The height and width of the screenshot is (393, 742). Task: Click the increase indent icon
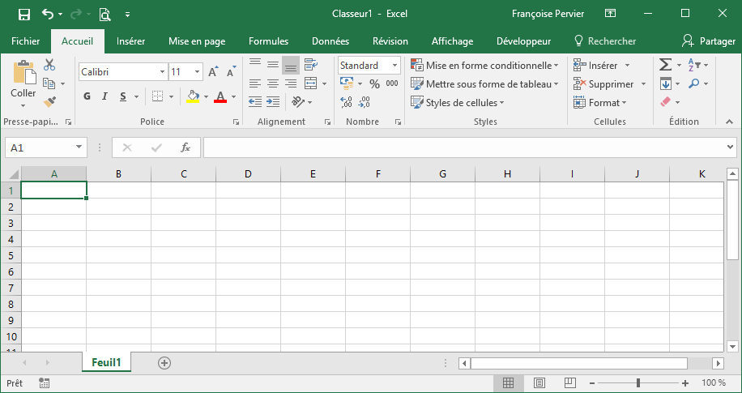tap(272, 102)
